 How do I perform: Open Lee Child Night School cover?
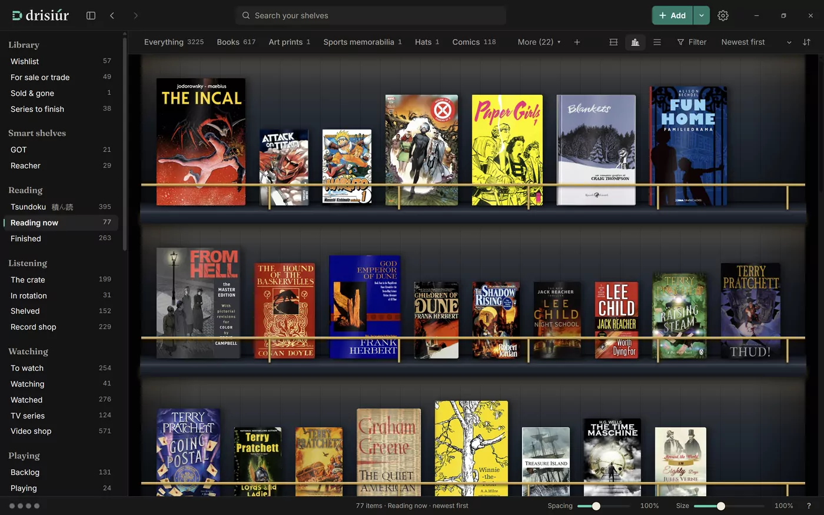point(557,320)
